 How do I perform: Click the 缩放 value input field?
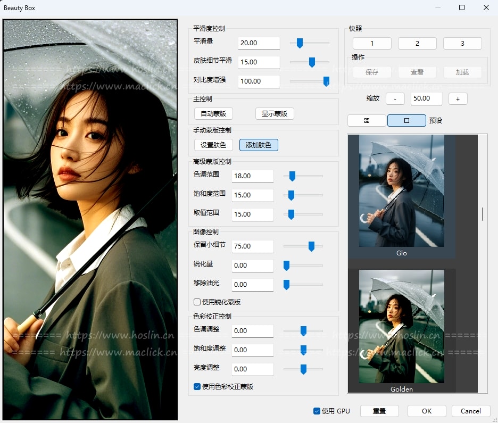(426, 99)
